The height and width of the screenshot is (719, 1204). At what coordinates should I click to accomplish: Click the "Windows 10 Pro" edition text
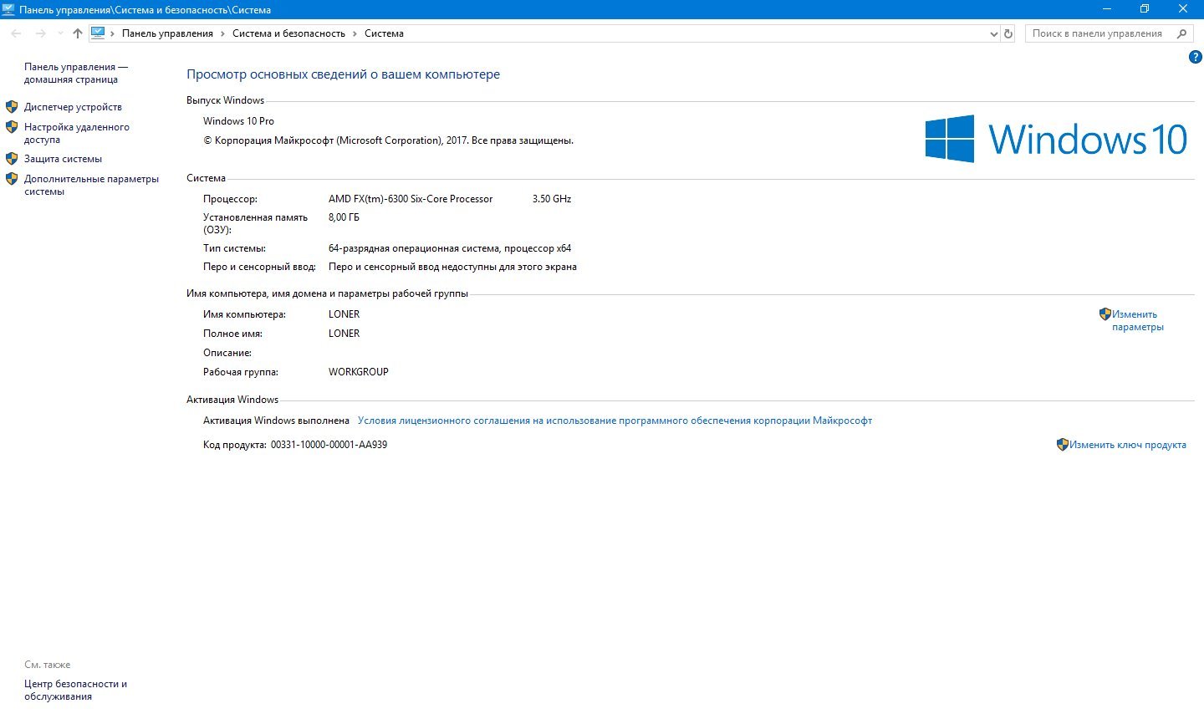[x=238, y=121]
